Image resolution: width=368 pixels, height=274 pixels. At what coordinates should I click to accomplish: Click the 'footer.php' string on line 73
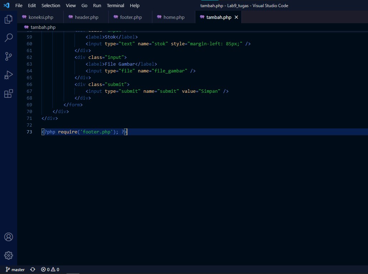97,132
